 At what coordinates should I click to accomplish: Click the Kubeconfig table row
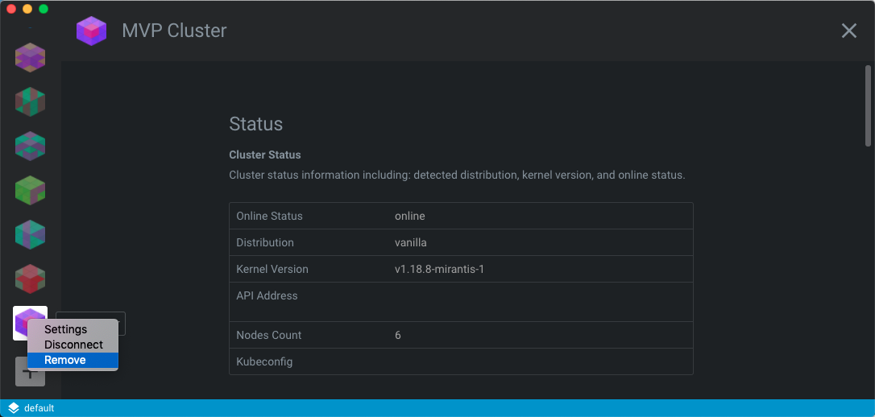coord(461,361)
